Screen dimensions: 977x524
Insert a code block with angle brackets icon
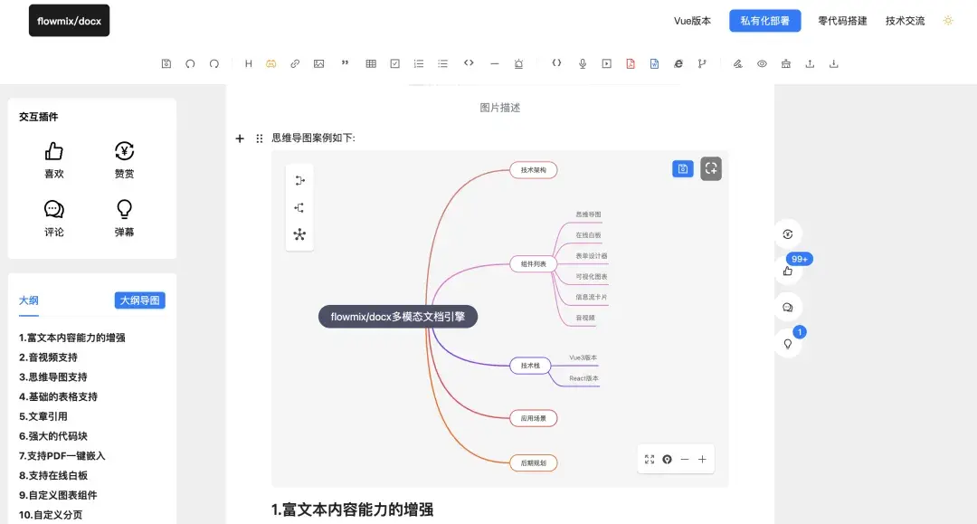coord(469,63)
